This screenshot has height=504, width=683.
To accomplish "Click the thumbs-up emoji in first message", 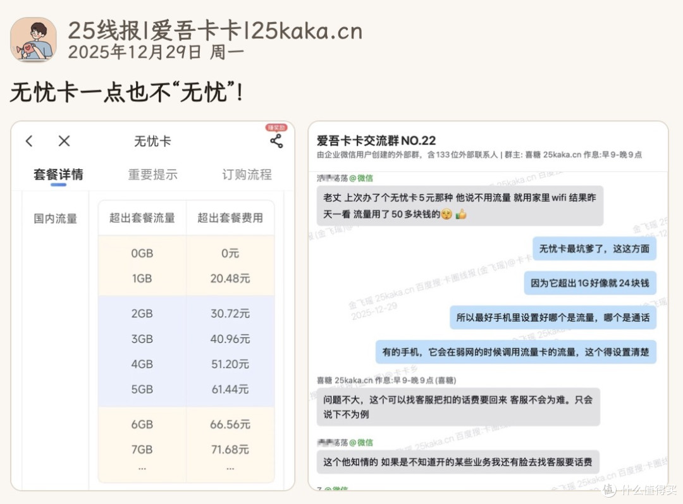I will click(x=461, y=214).
